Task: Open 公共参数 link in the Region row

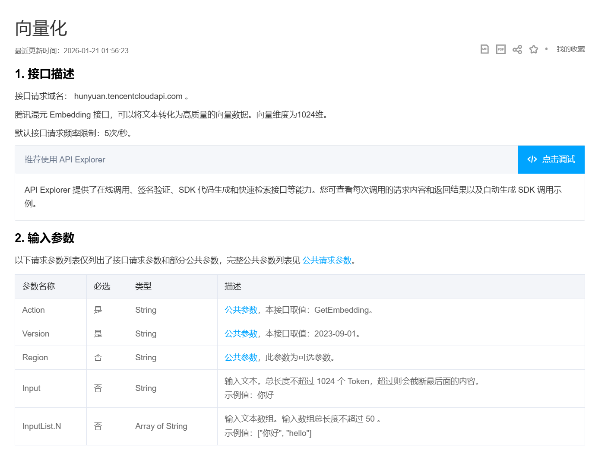Action: [241, 357]
